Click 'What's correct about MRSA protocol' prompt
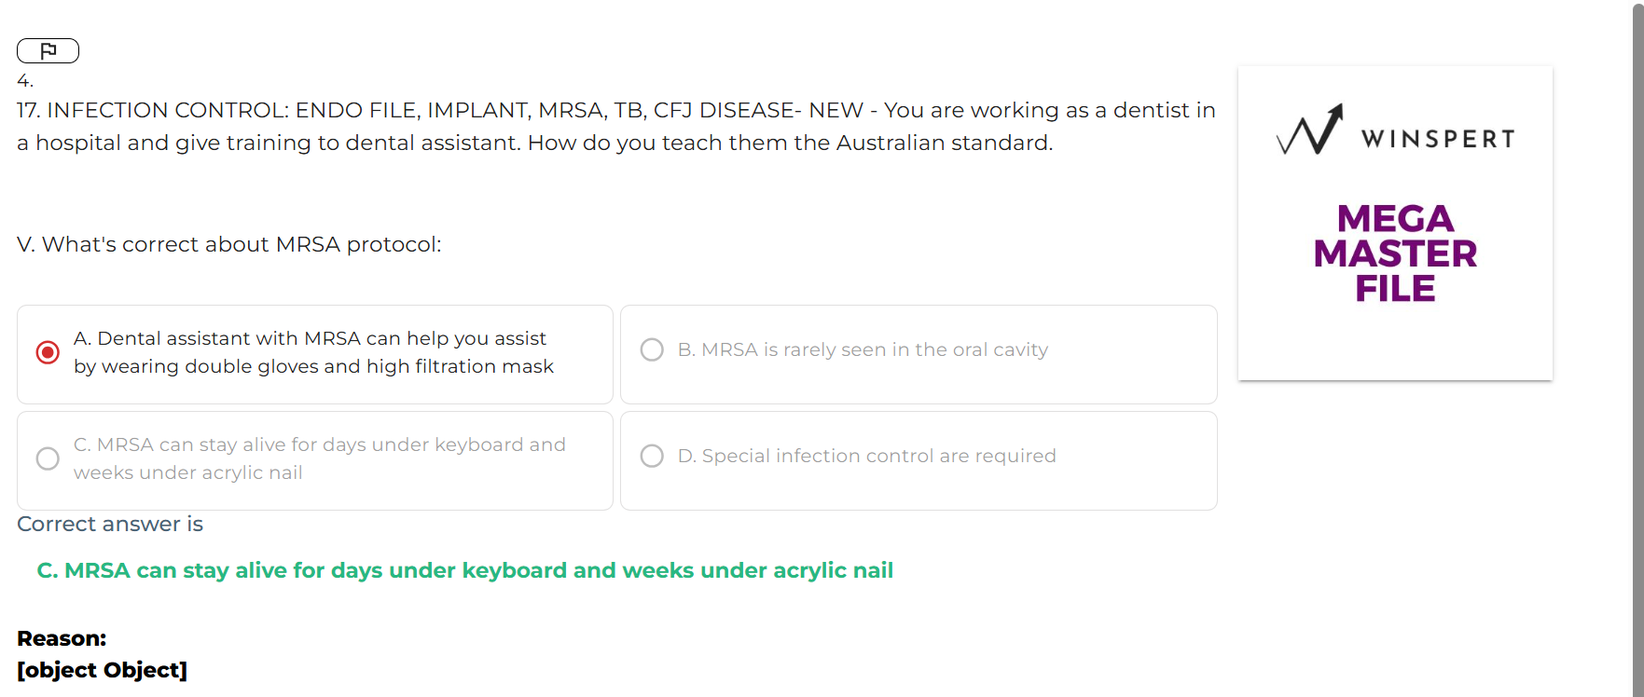This screenshot has width=1644, height=697. [x=228, y=244]
